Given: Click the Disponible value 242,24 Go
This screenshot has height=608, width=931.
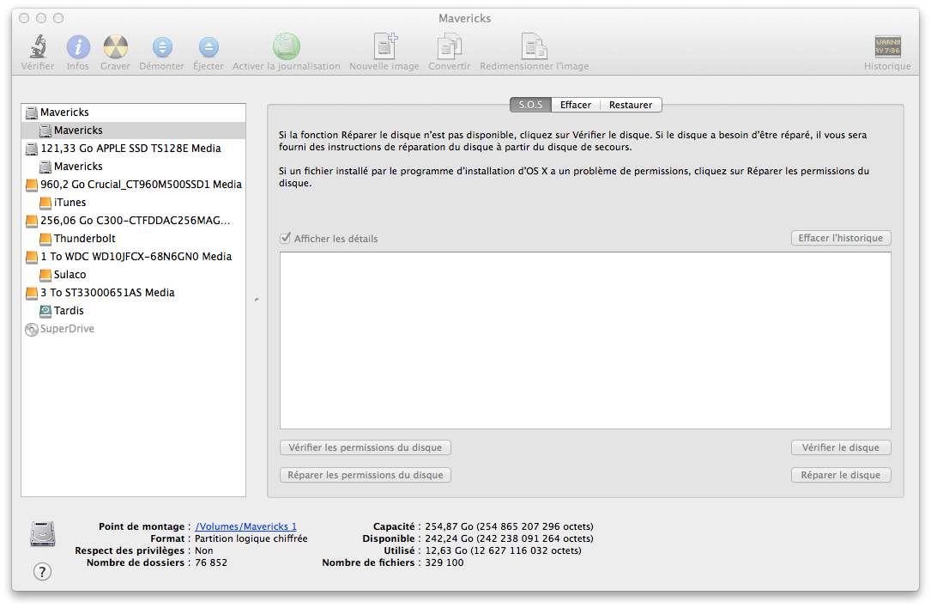Looking at the screenshot, I should (509, 538).
